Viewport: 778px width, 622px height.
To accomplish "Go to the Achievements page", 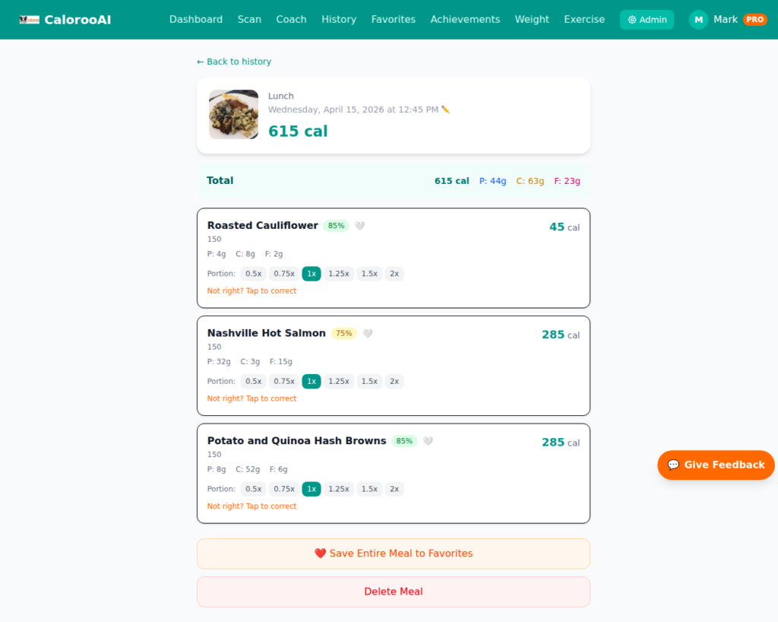I will (x=465, y=20).
